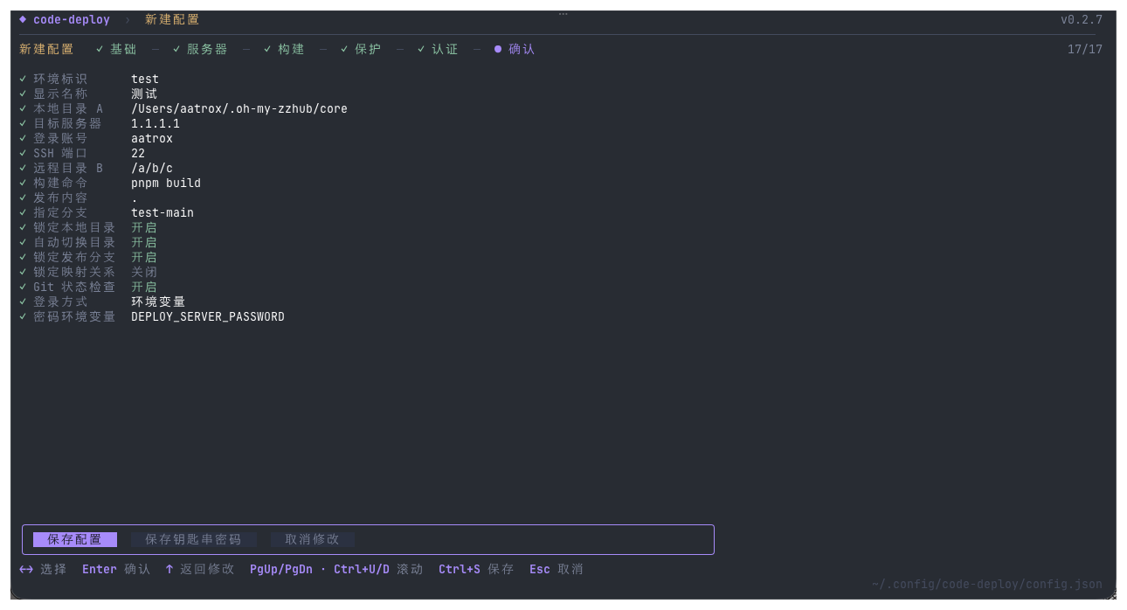Toggle the 锁定发布分支 value 开启
1127x610 pixels.
tap(144, 257)
